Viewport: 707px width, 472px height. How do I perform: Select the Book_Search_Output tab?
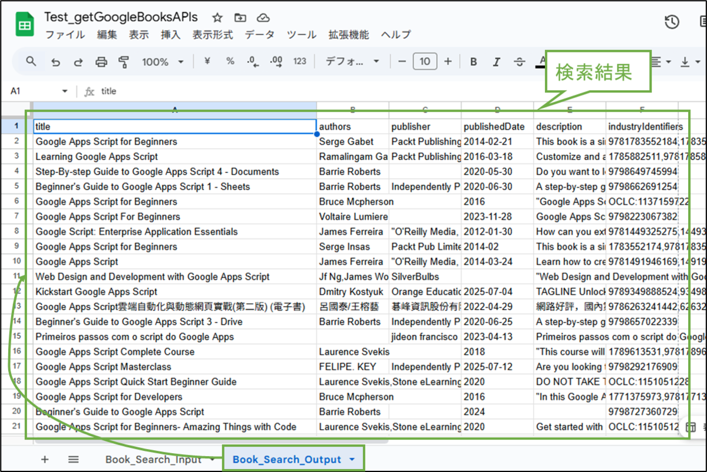point(287,459)
